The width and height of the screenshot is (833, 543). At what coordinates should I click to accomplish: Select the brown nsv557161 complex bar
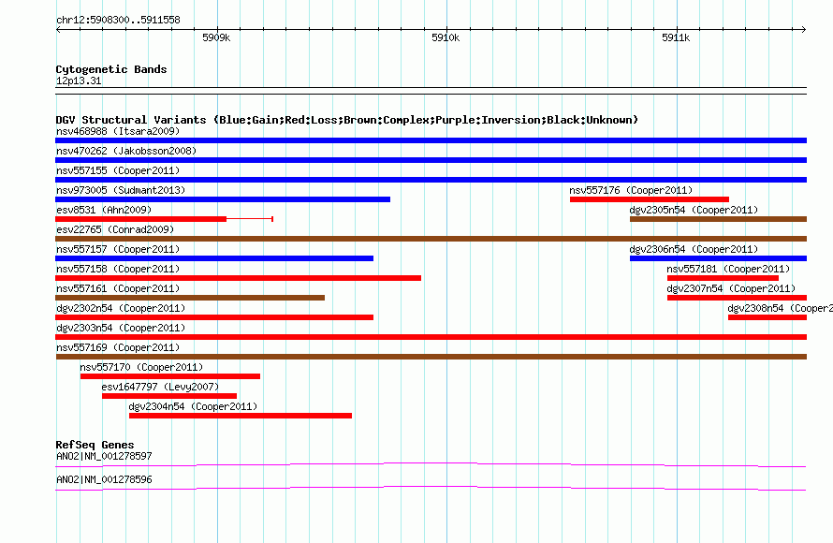coord(190,298)
